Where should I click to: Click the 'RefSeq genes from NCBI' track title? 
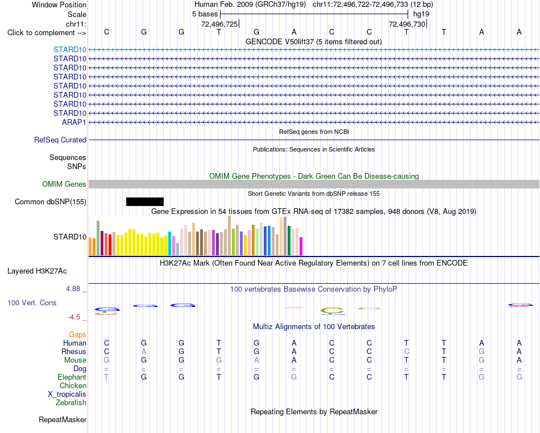point(314,132)
